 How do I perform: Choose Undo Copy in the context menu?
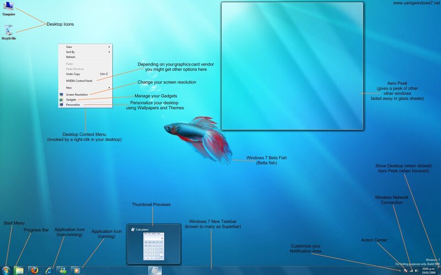click(85, 74)
